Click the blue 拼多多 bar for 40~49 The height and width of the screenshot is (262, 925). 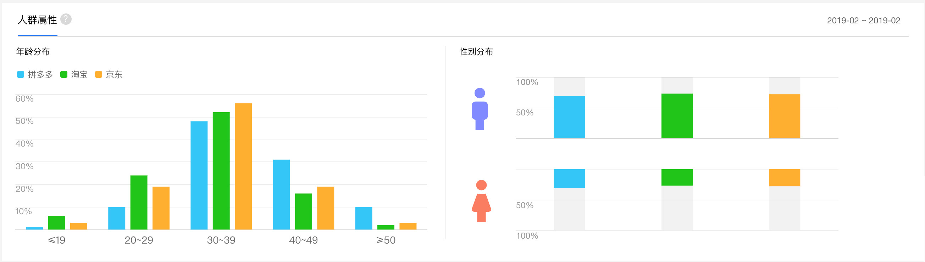click(281, 195)
